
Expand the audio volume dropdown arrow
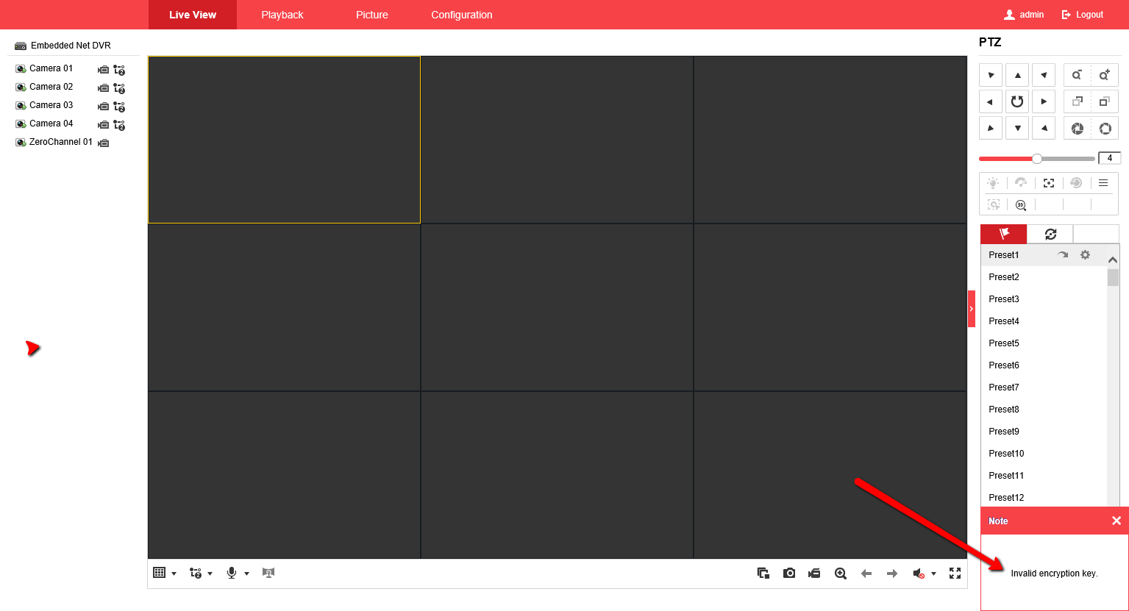click(x=934, y=574)
